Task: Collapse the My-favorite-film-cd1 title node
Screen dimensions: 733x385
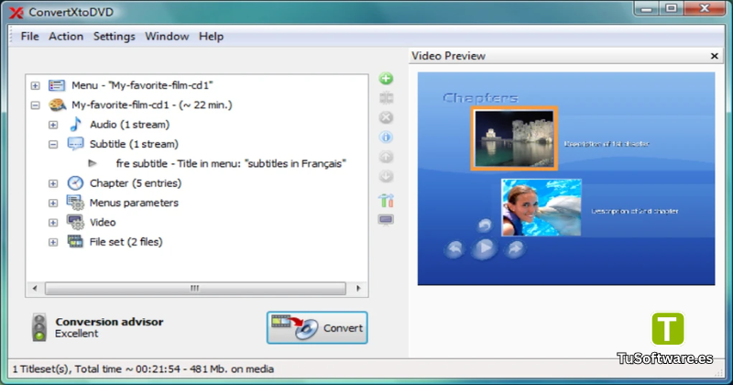Action: pyautogui.click(x=35, y=105)
